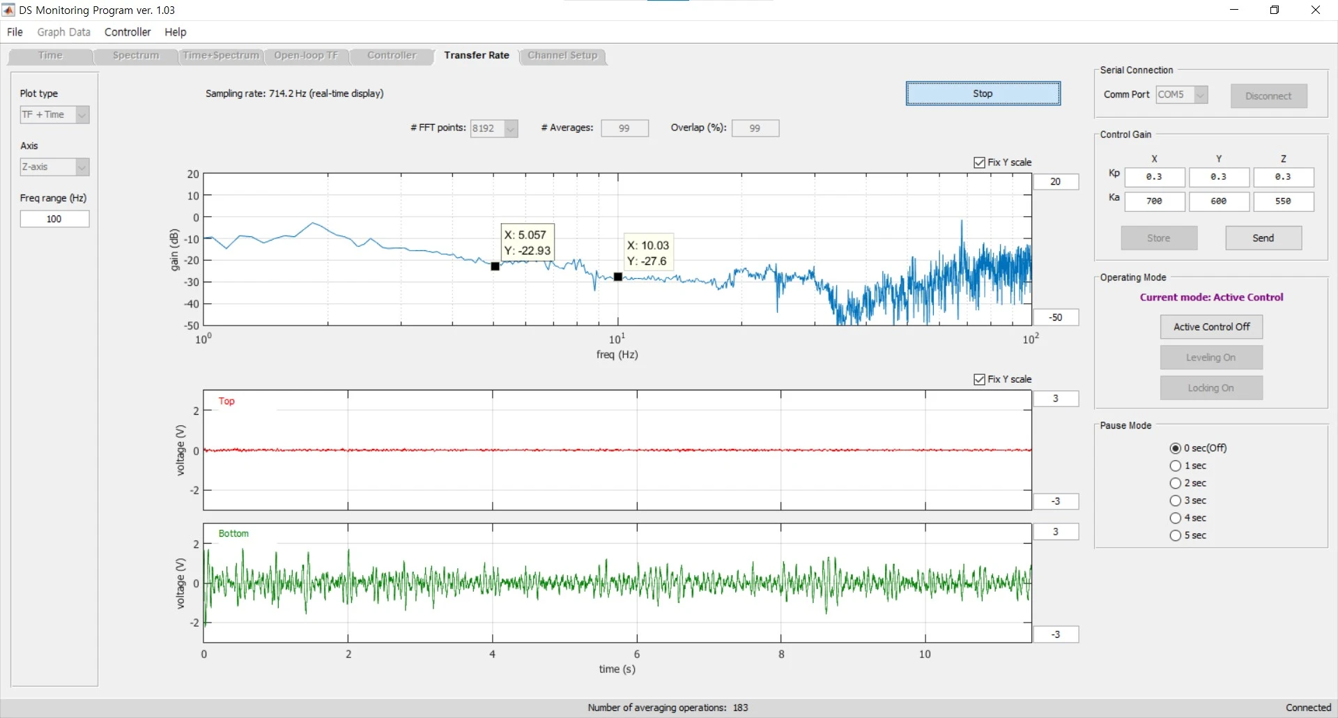Turn Active Control Off
This screenshot has height=718, width=1338.
pos(1211,327)
